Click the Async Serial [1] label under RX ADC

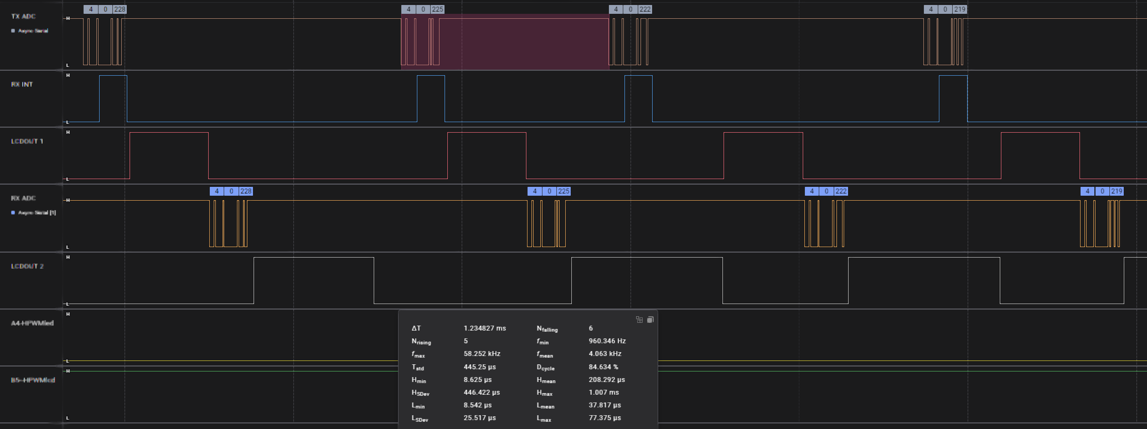coord(37,213)
